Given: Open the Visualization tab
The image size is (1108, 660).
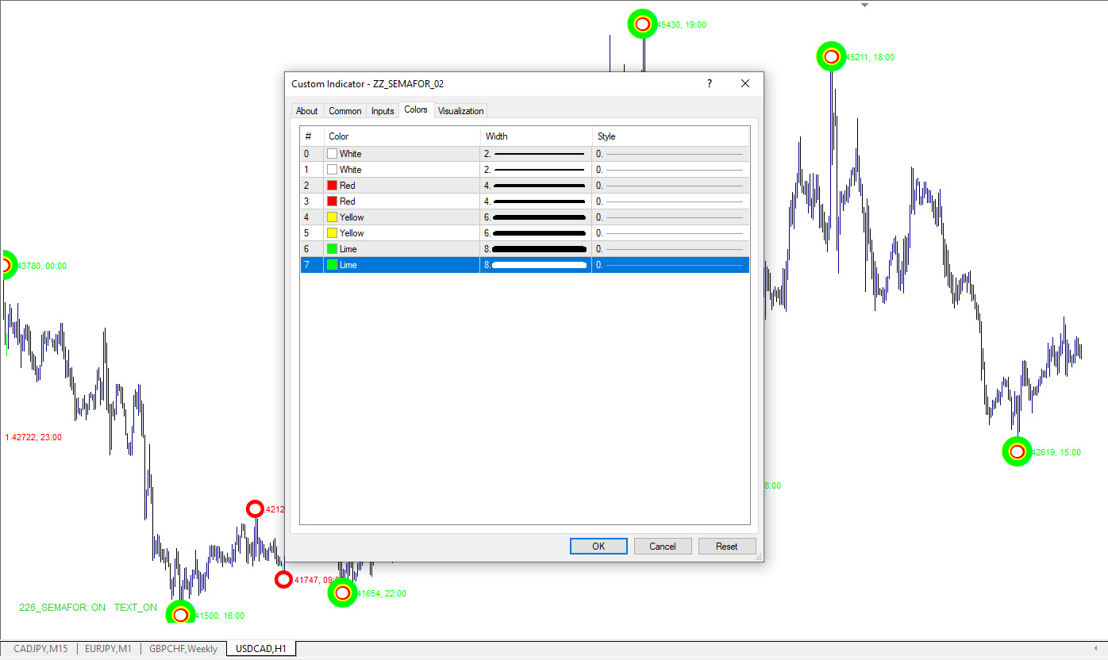Looking at the screenshot, I should coord(460,111).
